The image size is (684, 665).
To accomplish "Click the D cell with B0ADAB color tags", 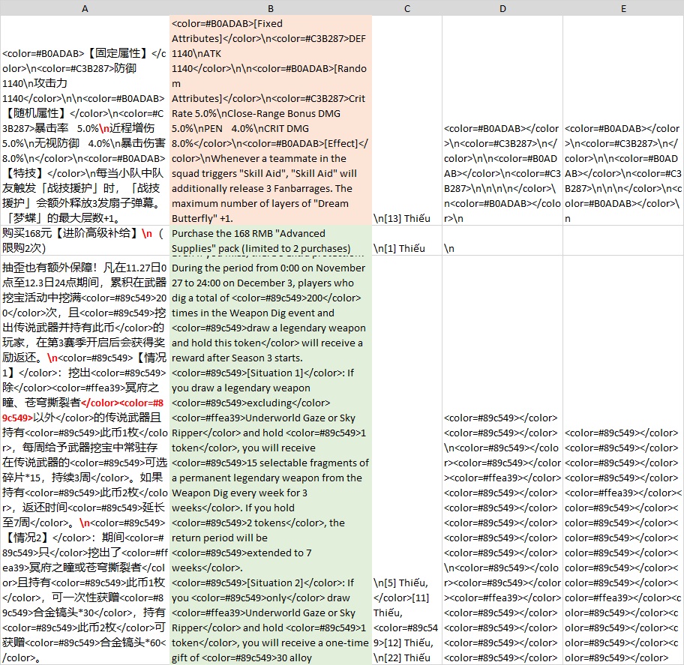I will click(501, 165).
